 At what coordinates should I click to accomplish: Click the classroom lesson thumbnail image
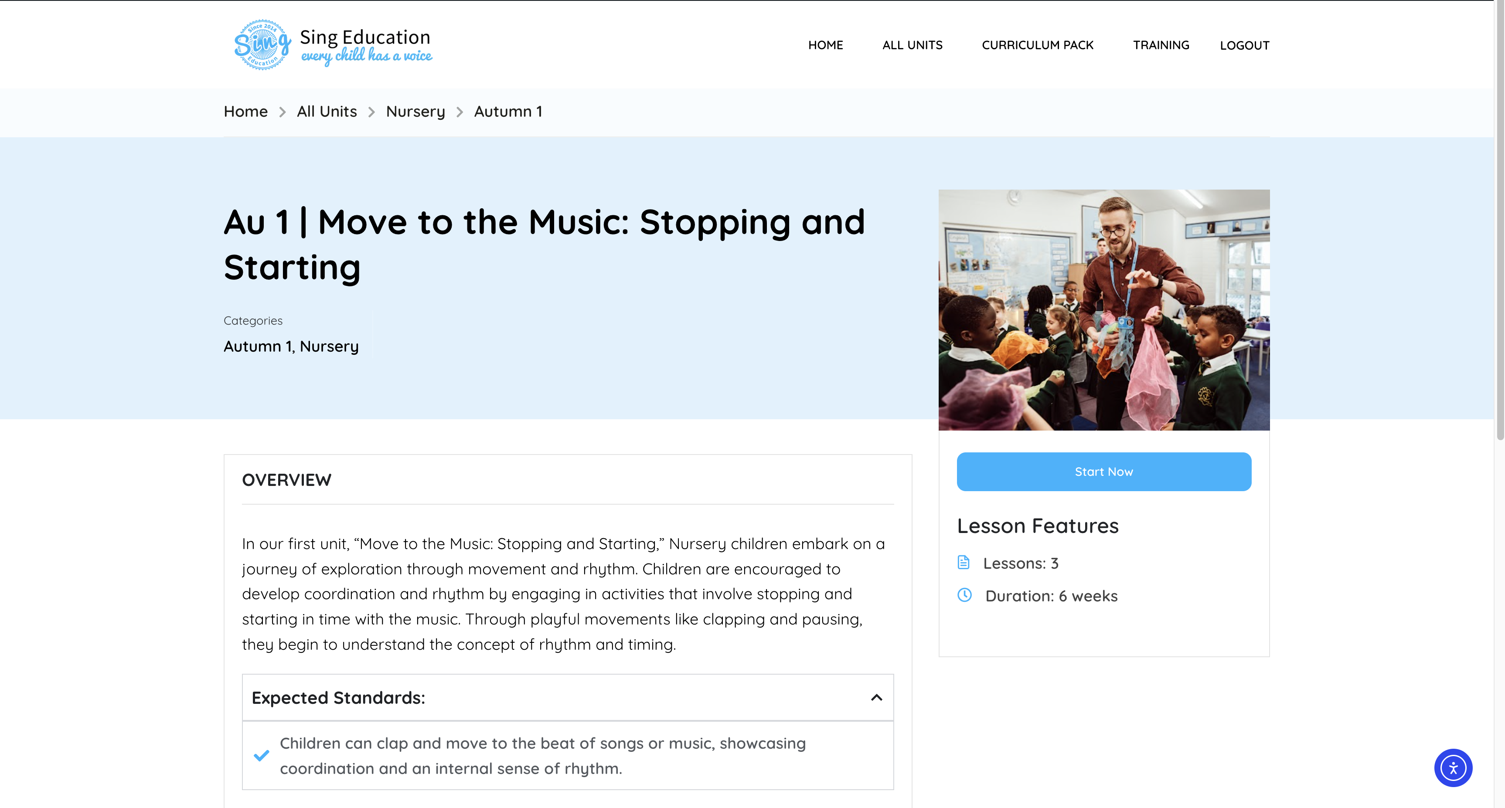pos(1103,310)
